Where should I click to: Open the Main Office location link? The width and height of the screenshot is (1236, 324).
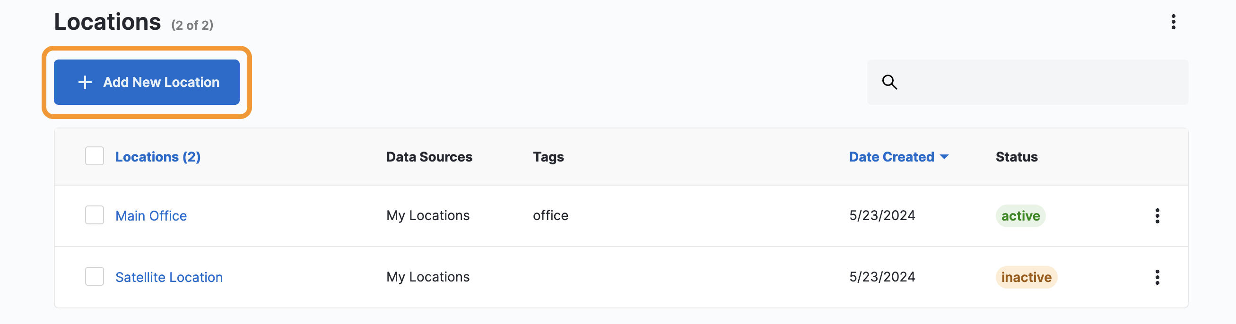coord(151,216)
